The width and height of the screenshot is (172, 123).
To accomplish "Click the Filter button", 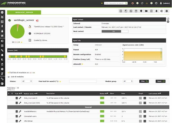I will coord(144,81).
